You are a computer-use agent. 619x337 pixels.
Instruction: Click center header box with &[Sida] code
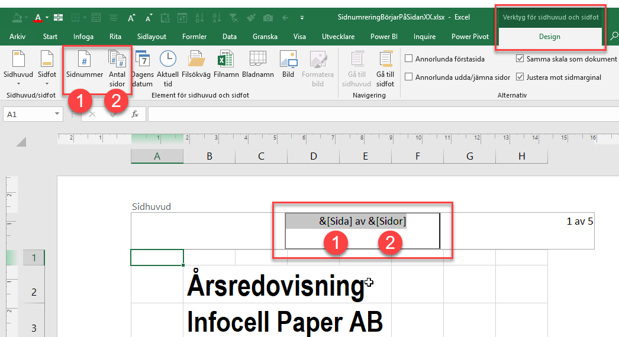point(362,231)
